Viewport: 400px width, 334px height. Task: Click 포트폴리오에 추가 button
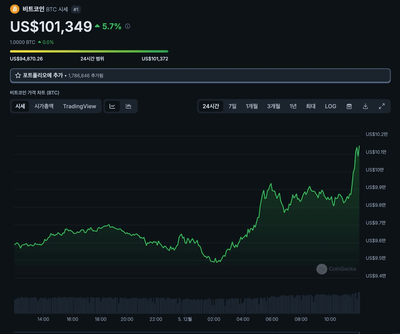click(x=200, y=76)
